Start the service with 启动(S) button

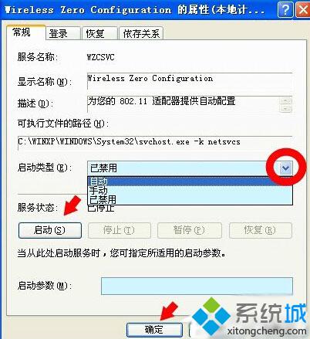tap(50, 230)
